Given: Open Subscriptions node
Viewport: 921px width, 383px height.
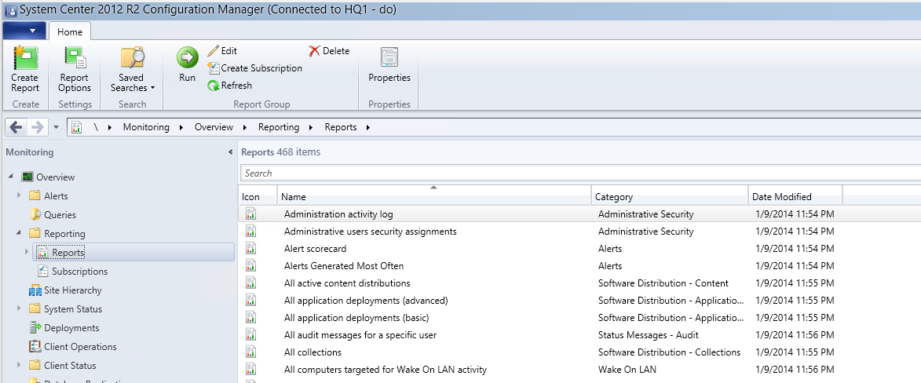Looking at the screenshot, I should coord(79,272).
